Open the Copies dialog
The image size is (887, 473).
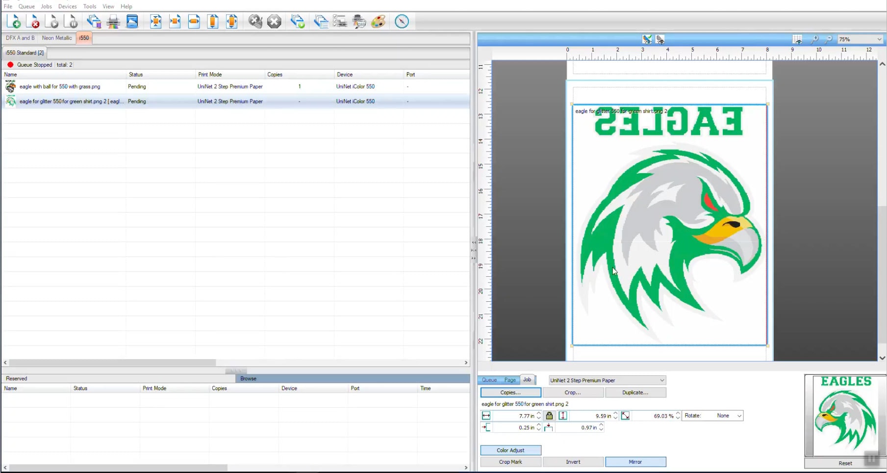click(x=510, y=393)
